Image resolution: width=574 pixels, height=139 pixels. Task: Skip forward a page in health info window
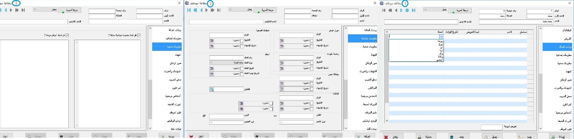pos(17,10)
